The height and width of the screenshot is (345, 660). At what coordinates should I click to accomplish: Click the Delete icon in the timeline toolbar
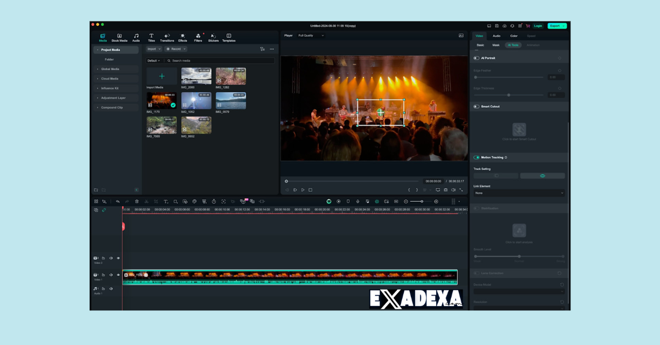[x=136, y=201]
